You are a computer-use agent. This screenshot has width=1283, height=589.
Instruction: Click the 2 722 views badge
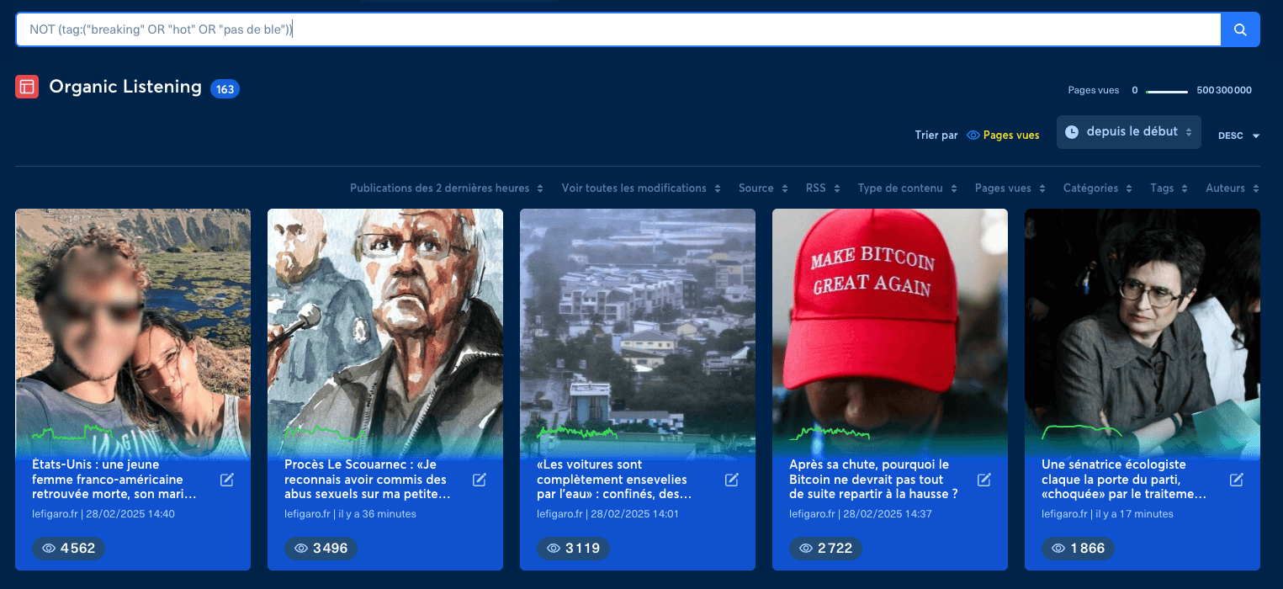(x=826, y=549)
